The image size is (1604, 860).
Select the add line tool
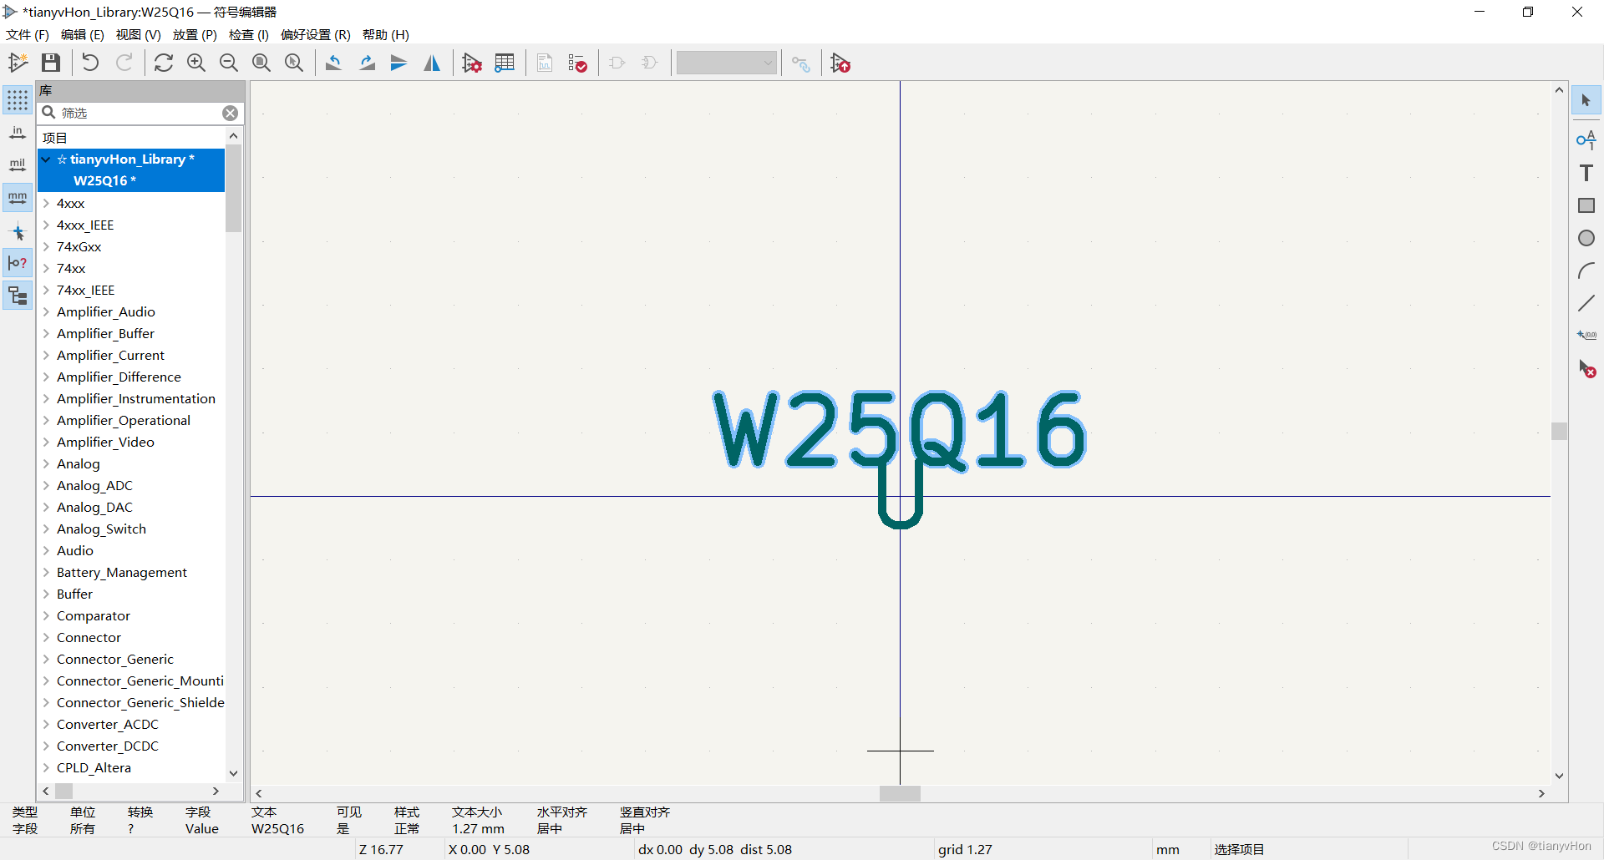click(1586, 303)
